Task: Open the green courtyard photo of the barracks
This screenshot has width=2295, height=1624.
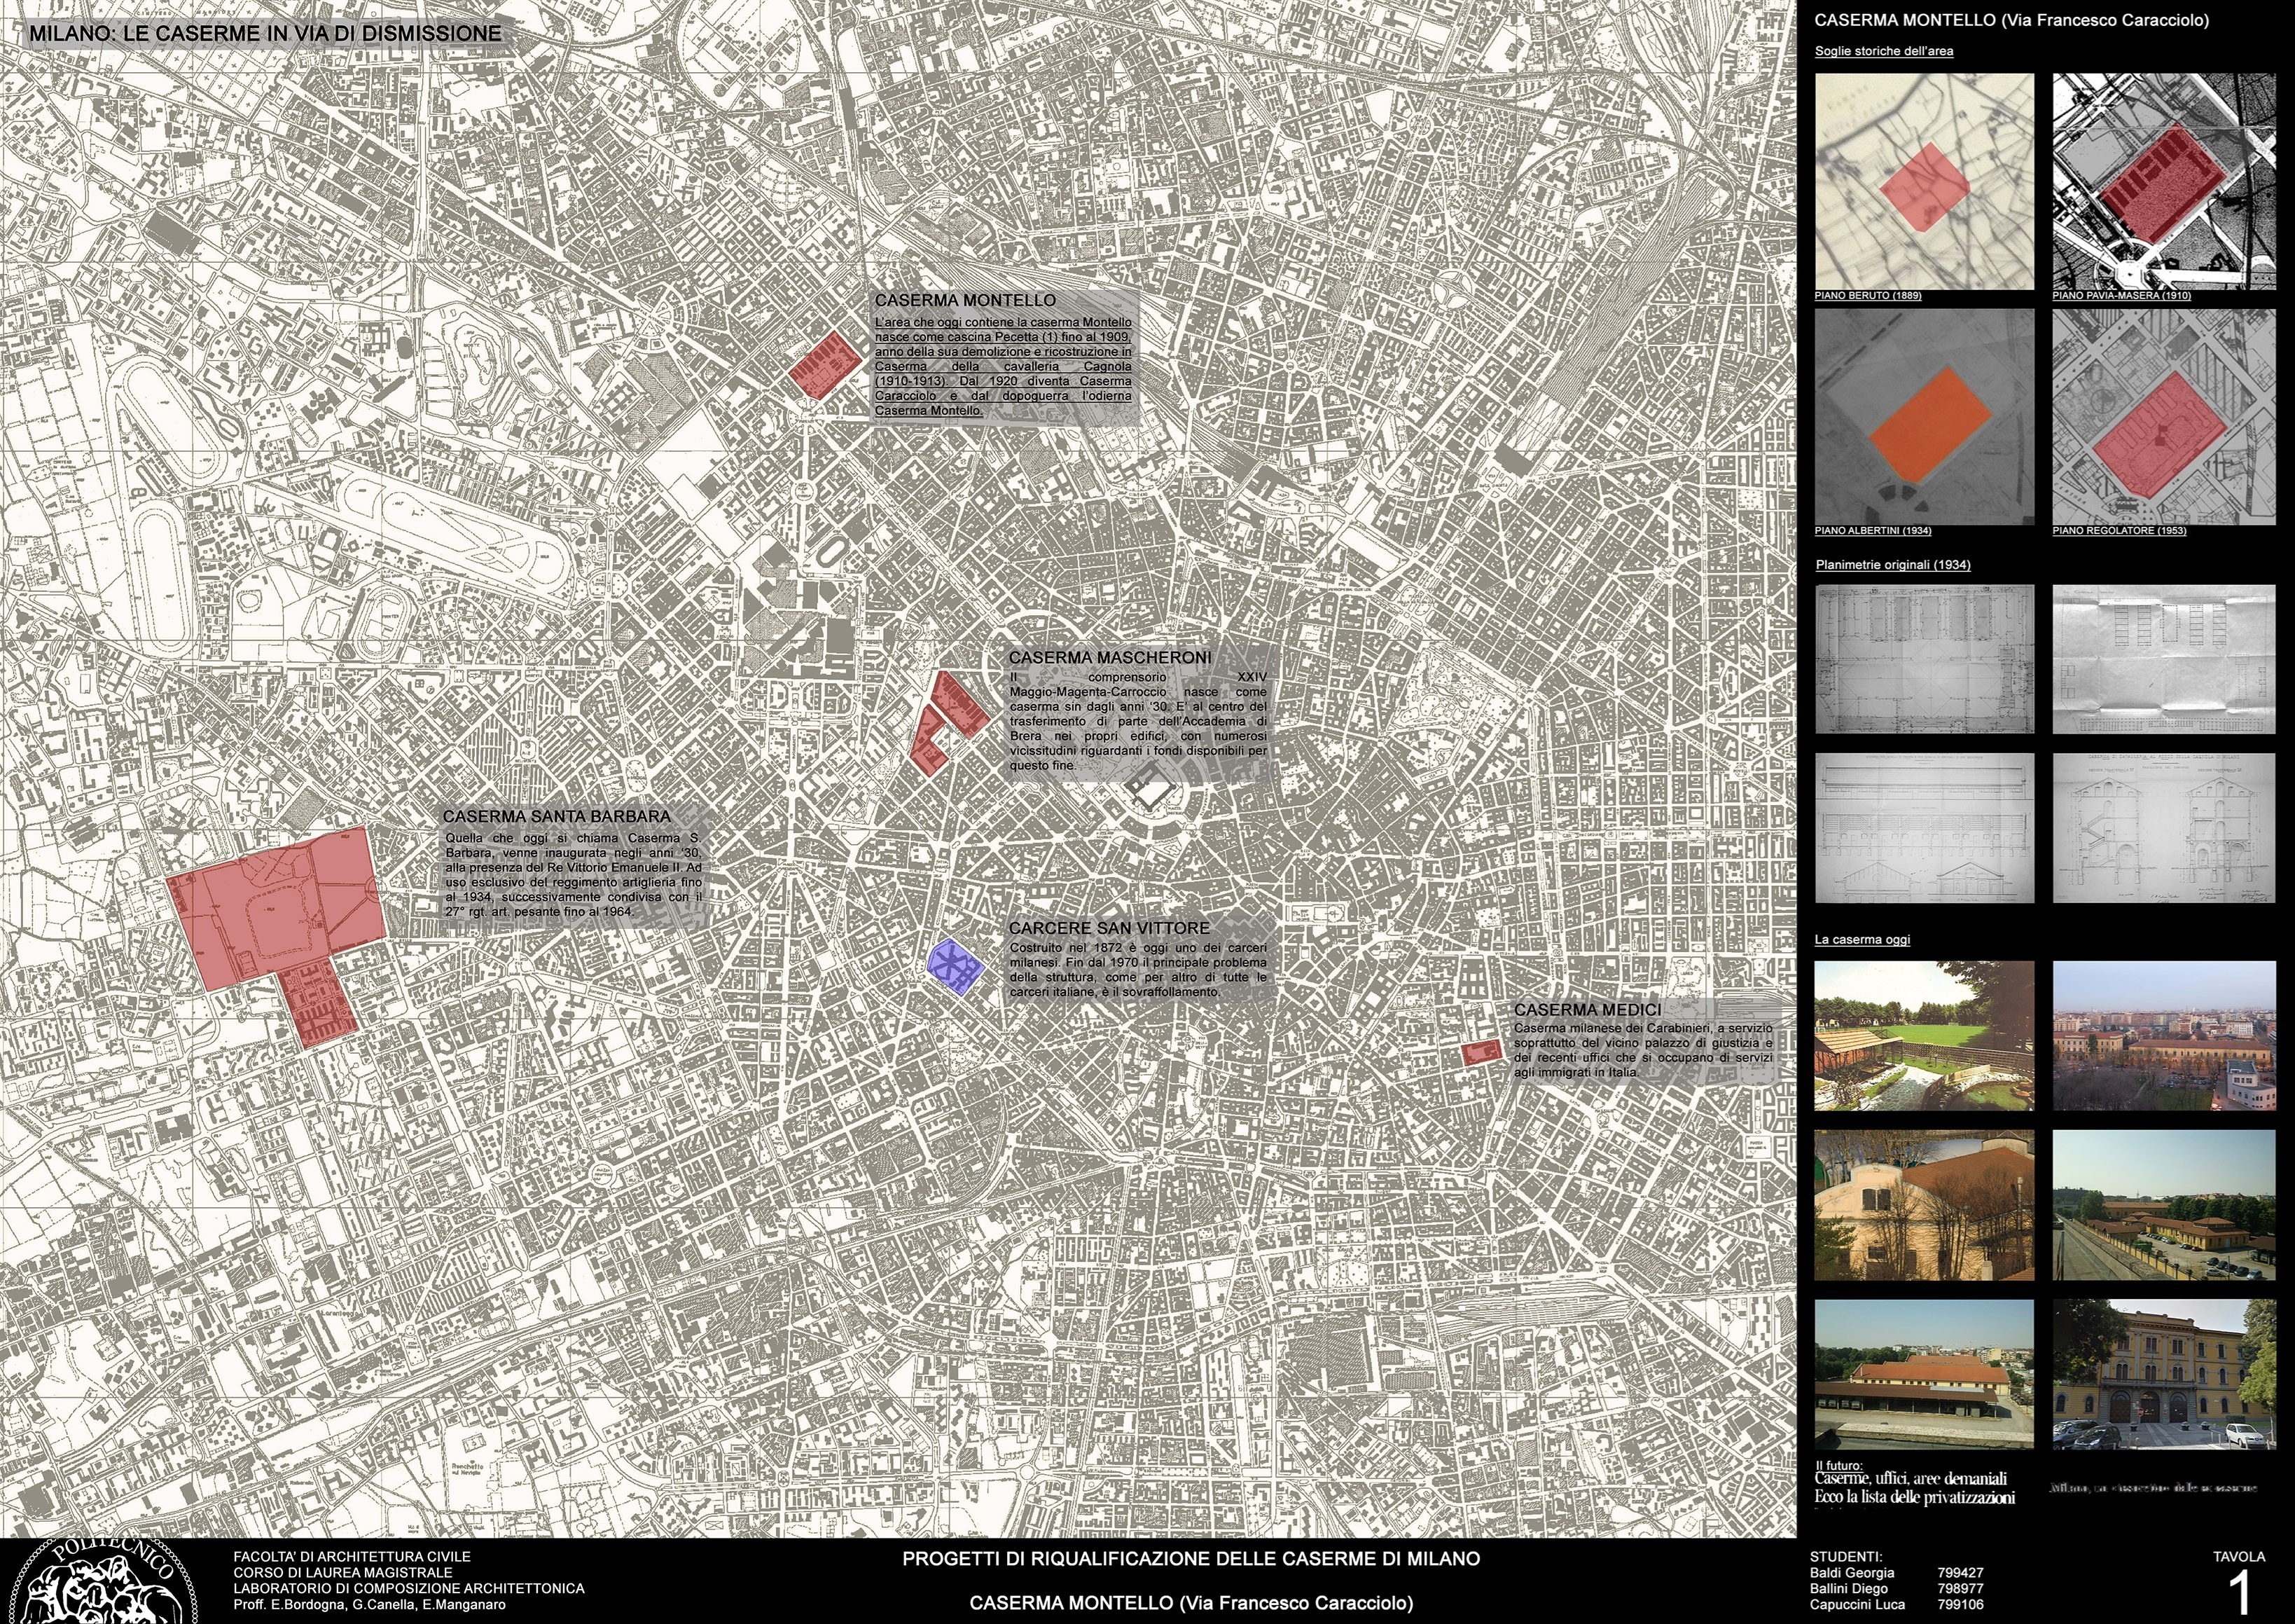Action: click(1923, 1036)
